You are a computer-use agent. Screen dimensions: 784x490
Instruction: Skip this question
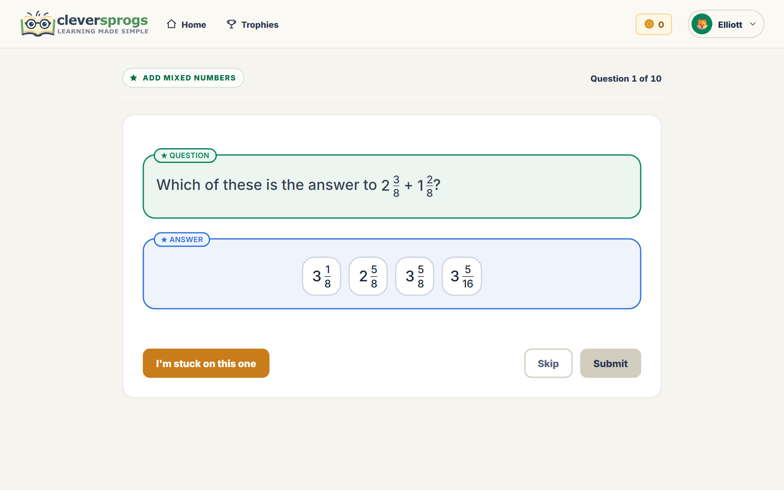click(548, 363)
